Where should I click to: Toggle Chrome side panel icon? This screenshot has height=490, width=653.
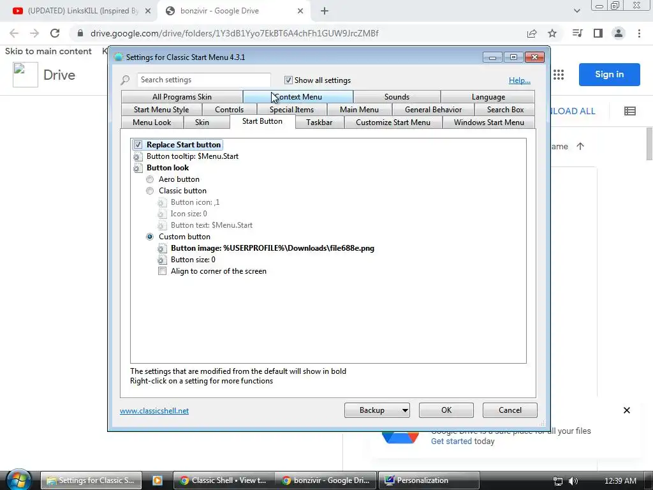point(598,33)
